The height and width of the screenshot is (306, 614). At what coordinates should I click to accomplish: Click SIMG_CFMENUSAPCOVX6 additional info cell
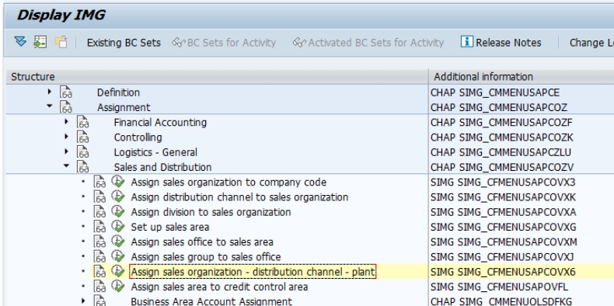503,272
